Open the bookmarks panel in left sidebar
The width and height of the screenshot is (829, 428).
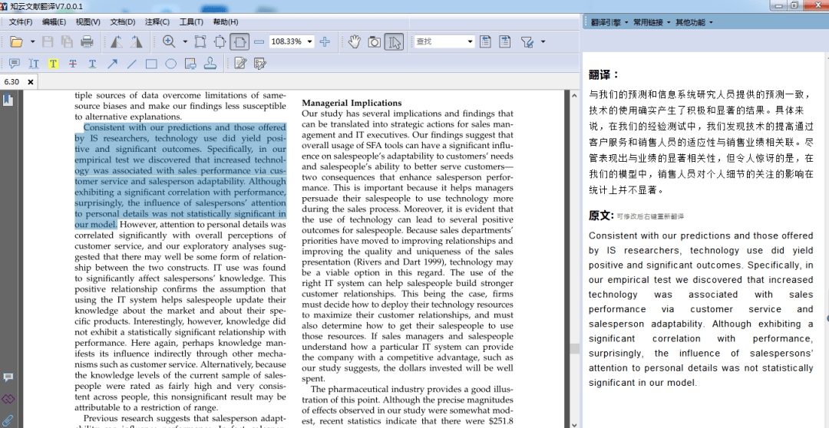pyautogui.click(x=8, y=100)
